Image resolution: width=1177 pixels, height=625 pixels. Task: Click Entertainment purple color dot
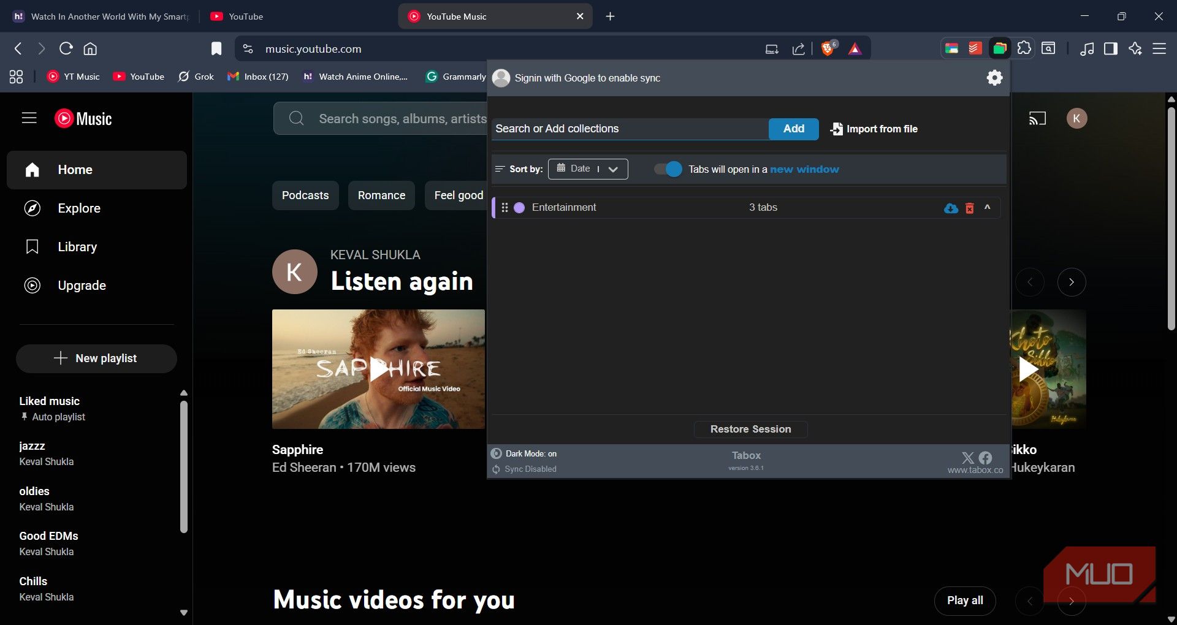pos(519,208)
